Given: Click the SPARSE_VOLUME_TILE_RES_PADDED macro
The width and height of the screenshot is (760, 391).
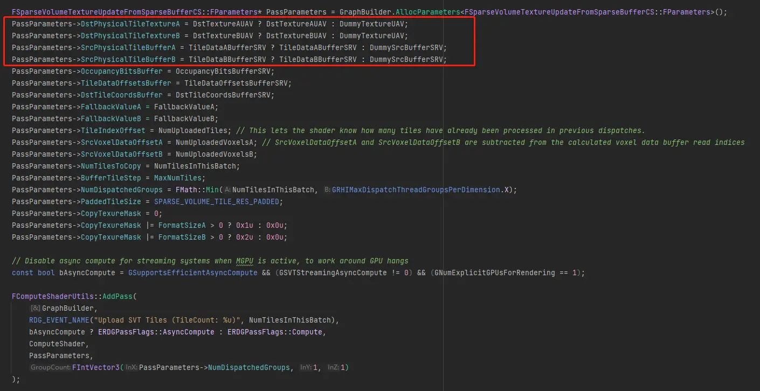Looking at the screenshot, I should 218,201.
